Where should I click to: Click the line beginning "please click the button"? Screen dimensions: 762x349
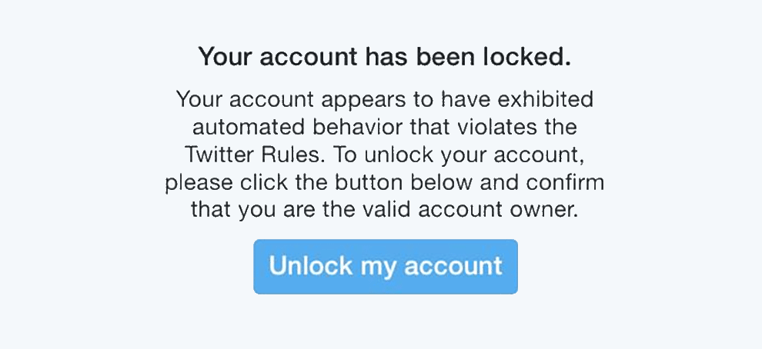[385, 182]
